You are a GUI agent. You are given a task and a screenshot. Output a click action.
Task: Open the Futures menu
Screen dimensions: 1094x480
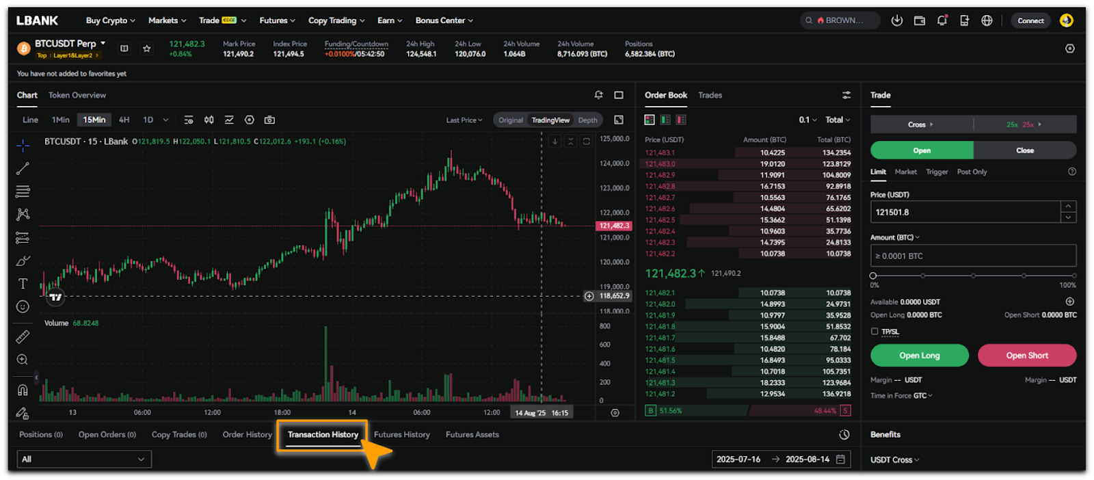pos(277,21)
